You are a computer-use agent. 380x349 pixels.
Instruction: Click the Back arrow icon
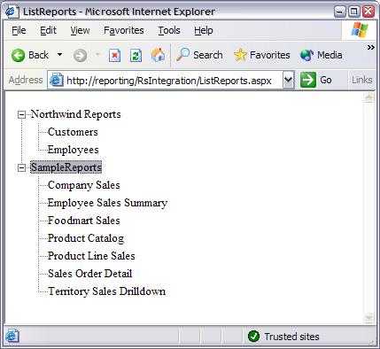click(18, 55)
